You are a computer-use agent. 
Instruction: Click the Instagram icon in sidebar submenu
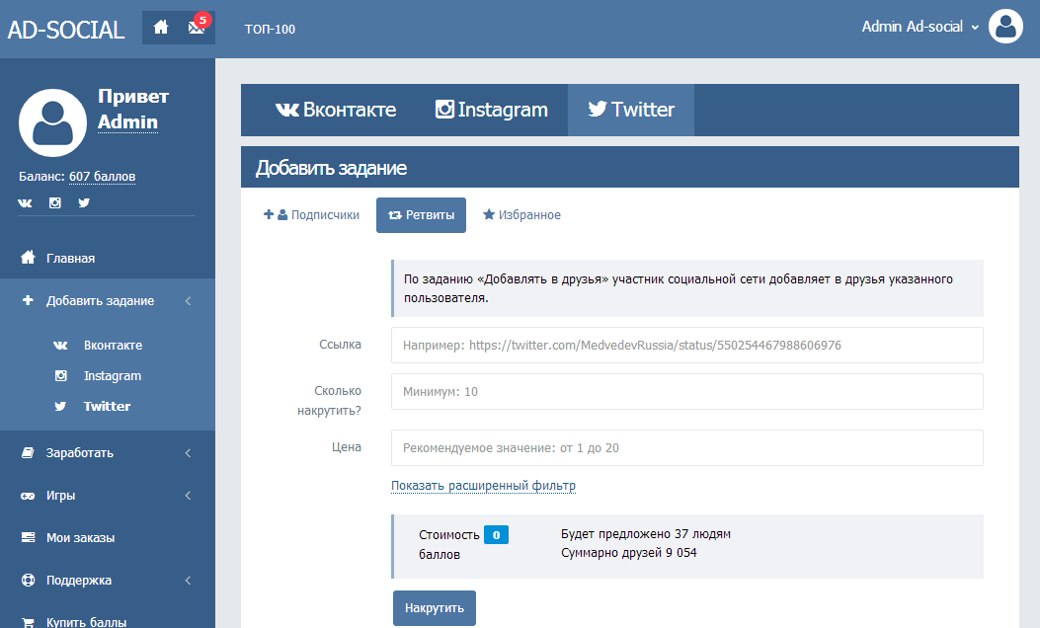click(61, 376)
